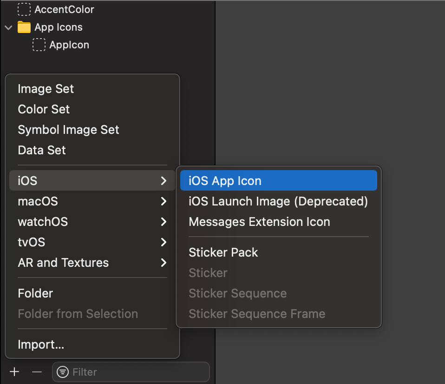Viewport: 445px width, 384px height.
Task: Choose Folder from the menu
Action: point(92,293)
